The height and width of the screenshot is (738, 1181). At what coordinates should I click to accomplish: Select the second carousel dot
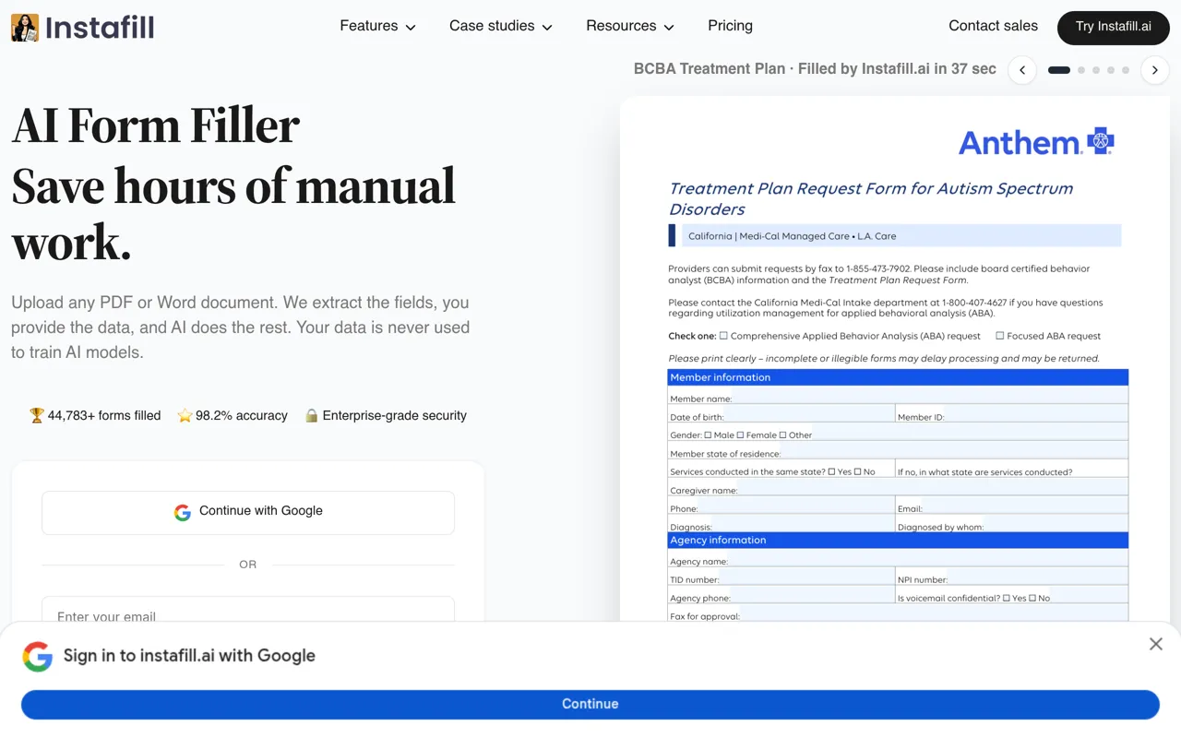coord(1081,70)
